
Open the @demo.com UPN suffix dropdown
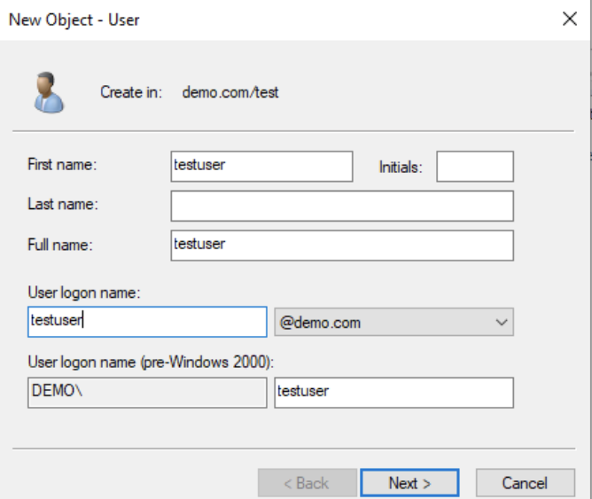point(393,322)
